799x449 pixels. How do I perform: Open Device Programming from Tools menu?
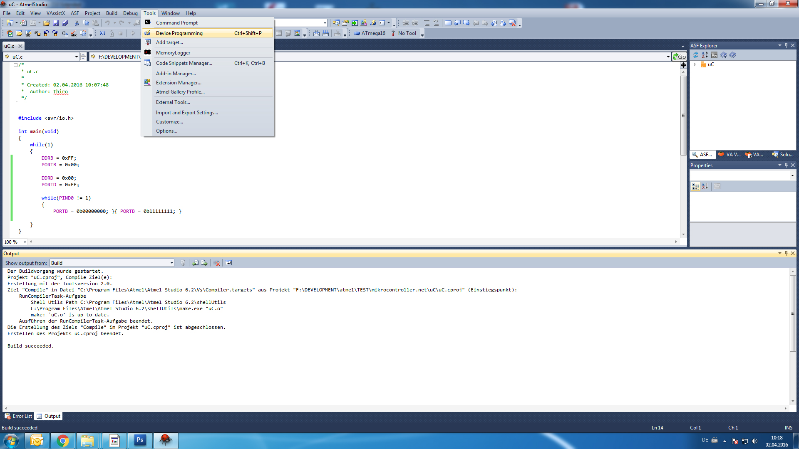pos(207,33)
